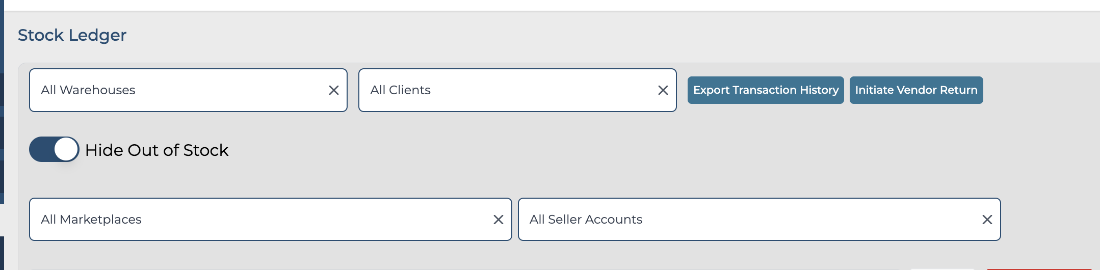The image size is (1100, 270).
Task: Remove the All Seller Accounts selection
Action: pyautogui.click(x=987, y=220)
